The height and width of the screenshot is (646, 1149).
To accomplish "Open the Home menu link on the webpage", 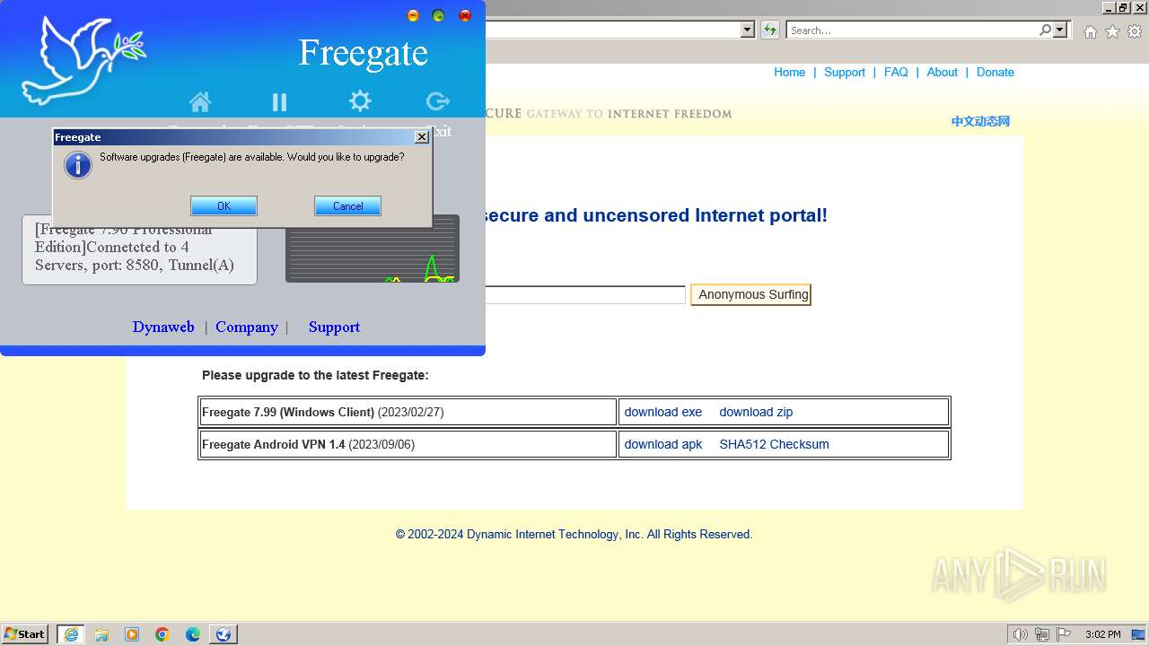I will pos(789,72).
